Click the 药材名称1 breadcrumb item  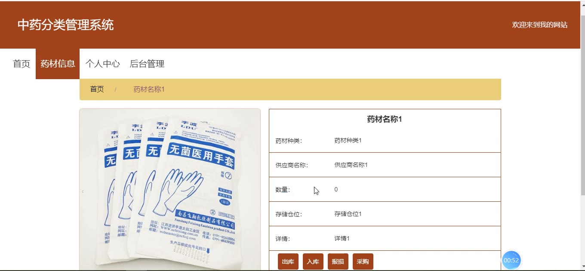click(149, 89)
